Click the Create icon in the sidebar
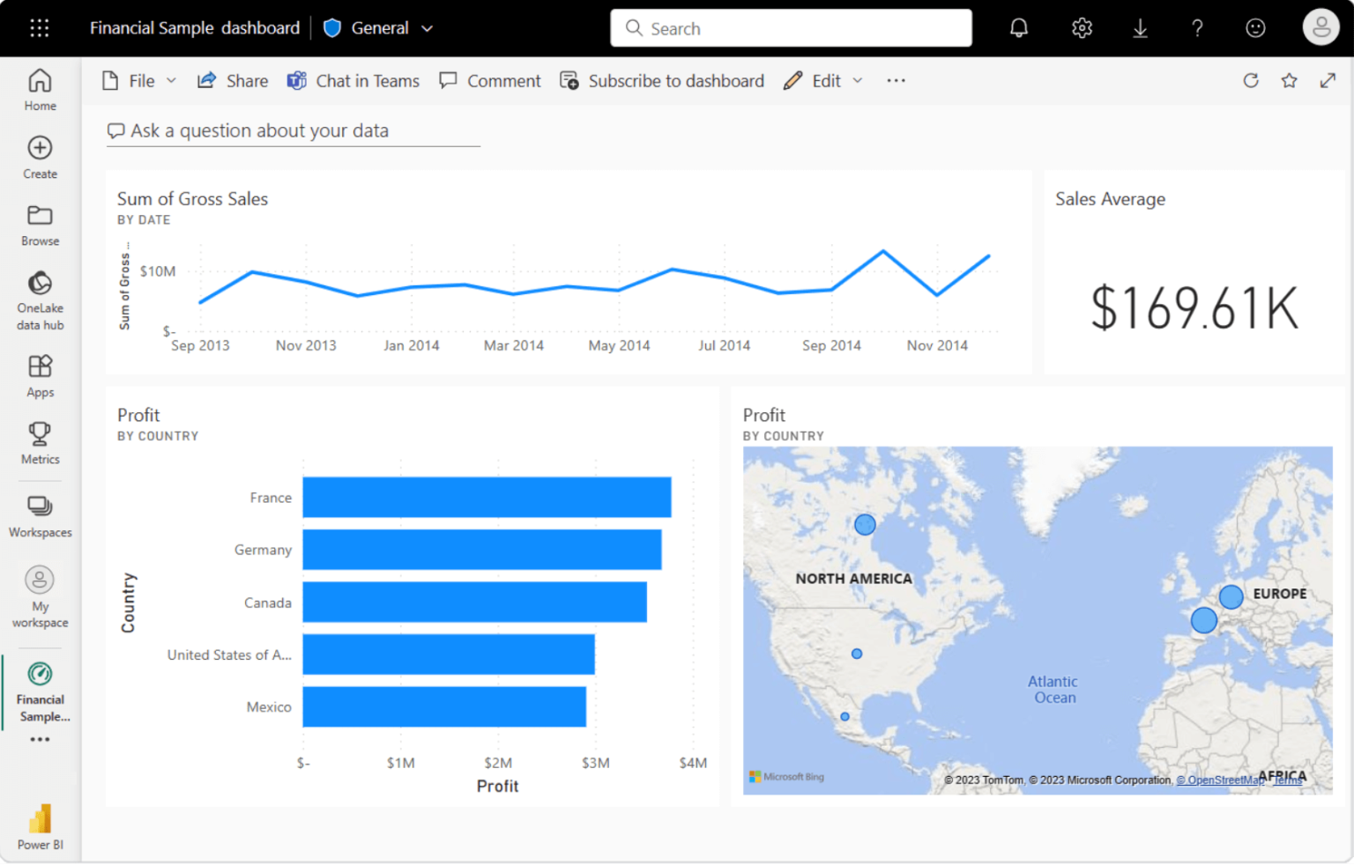 (x=40, y=157)
